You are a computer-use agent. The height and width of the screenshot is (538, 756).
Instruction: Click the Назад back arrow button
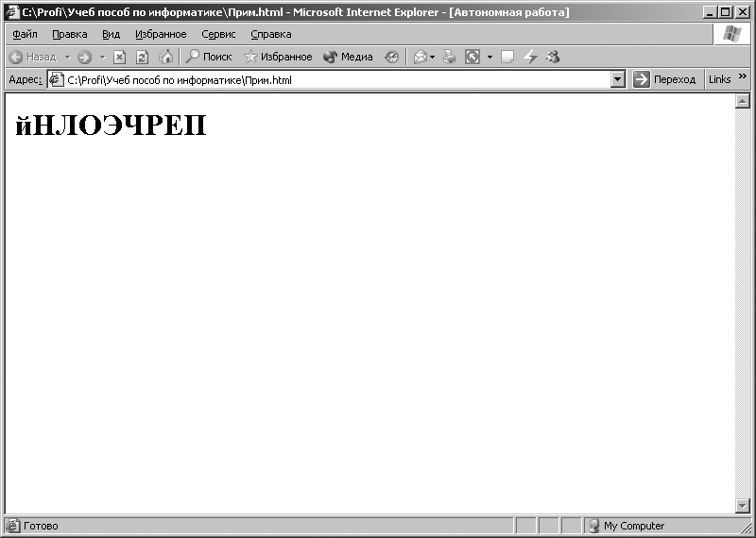(x=33, y=57)
